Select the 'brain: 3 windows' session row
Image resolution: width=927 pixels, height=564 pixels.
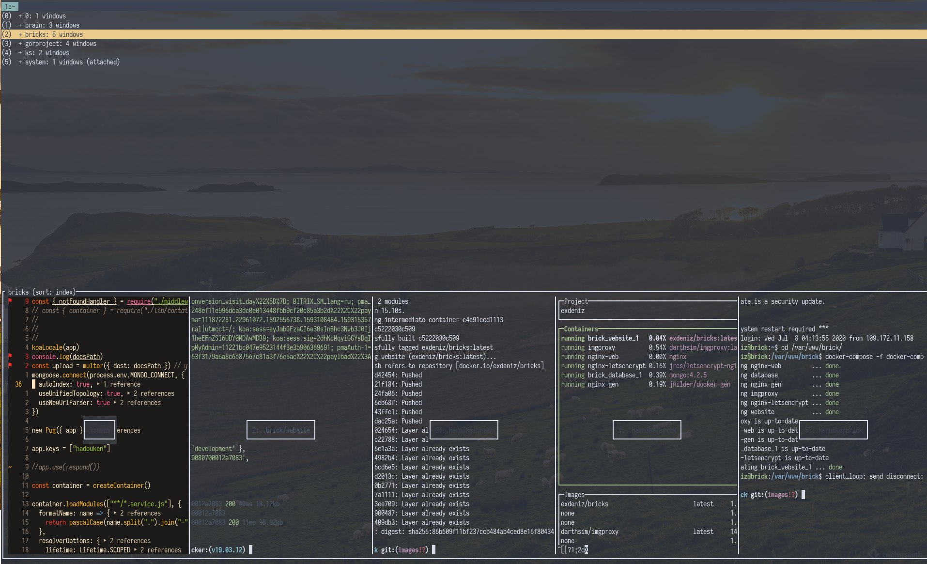click(463, 25)
